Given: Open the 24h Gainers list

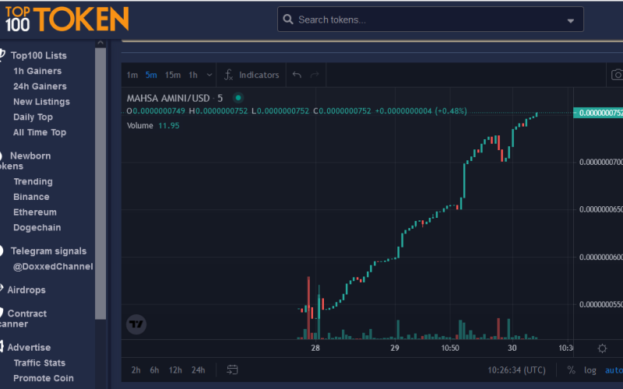Looking at the screenshot, I should point(40,86).
